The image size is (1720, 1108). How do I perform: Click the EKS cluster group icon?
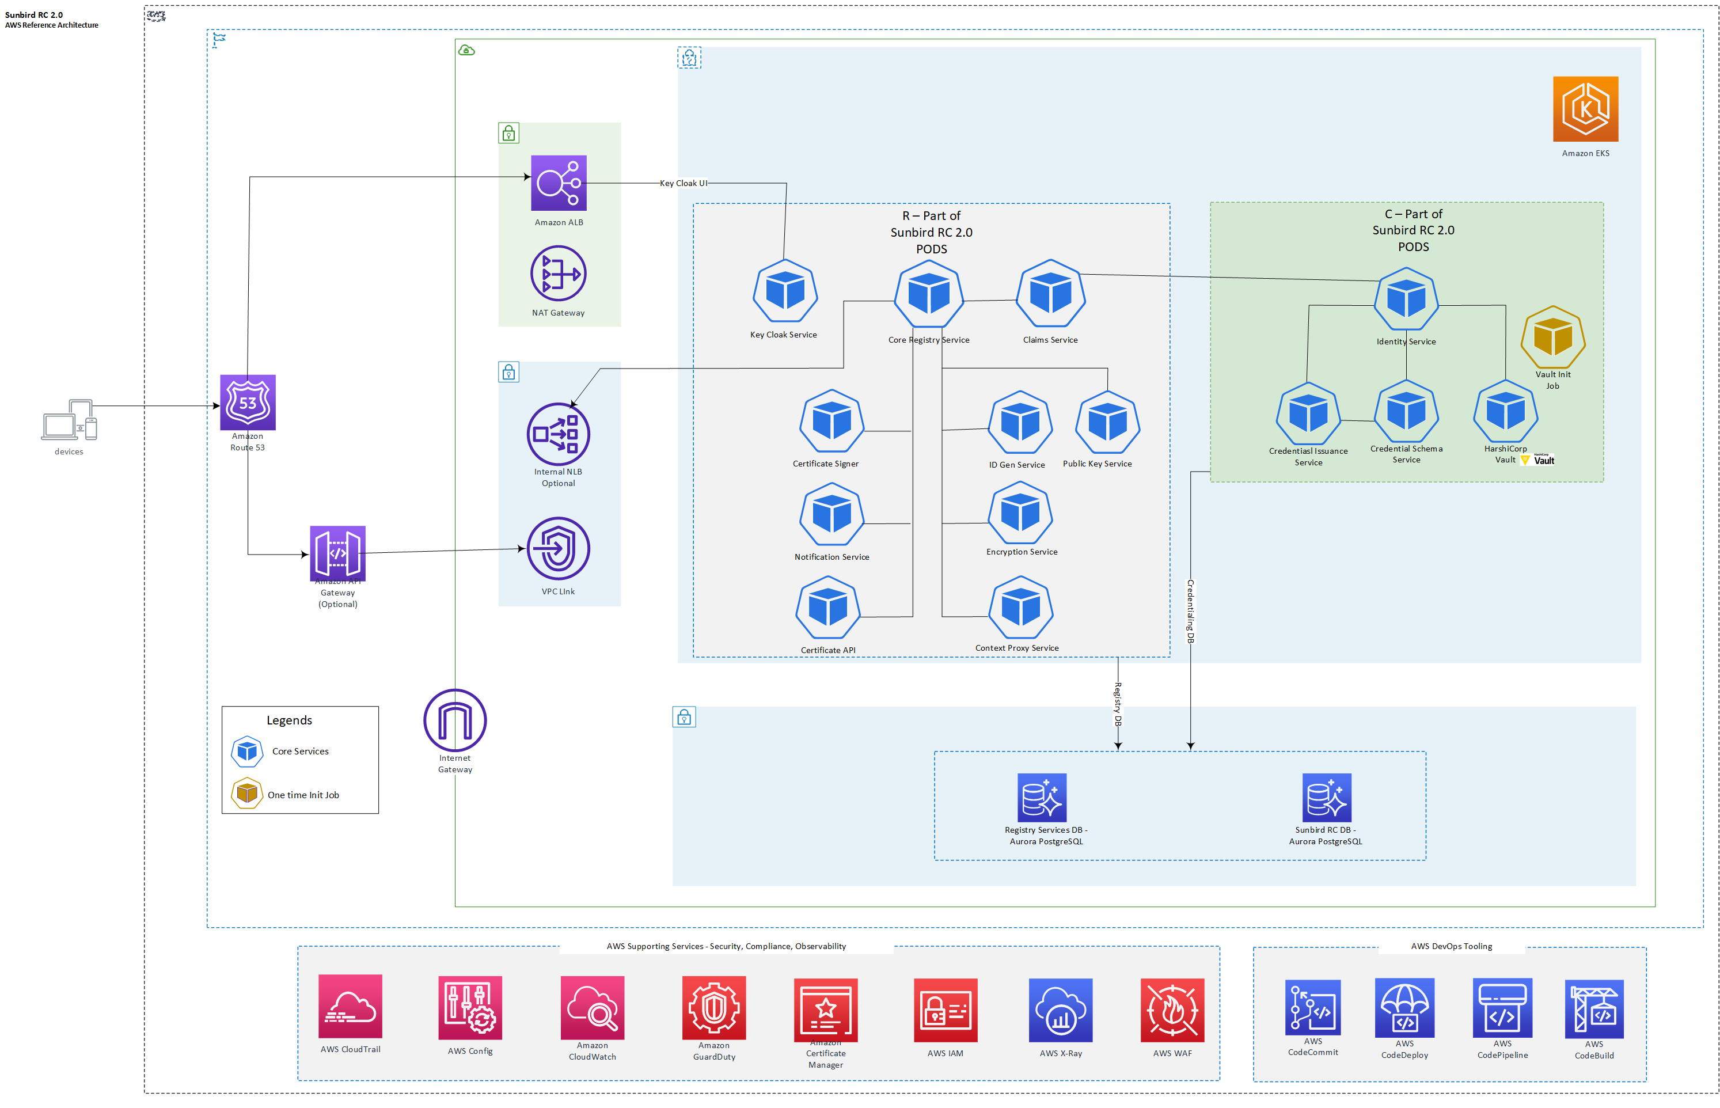[689, 58]
